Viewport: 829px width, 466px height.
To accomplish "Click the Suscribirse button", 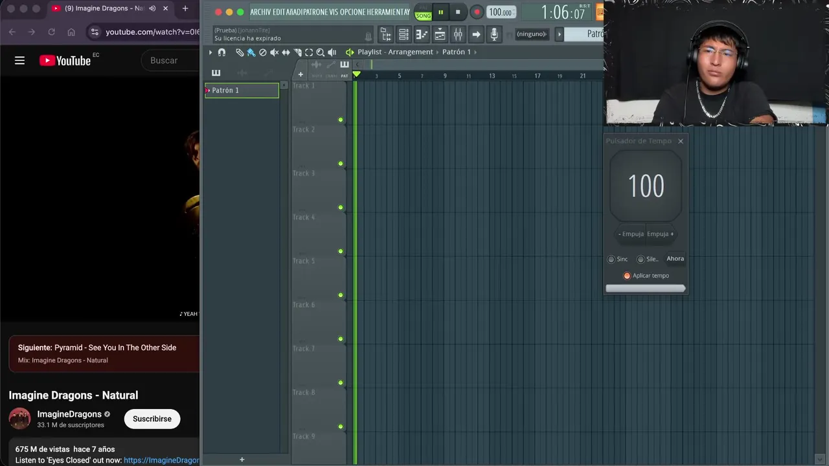I will pos(152,419).
